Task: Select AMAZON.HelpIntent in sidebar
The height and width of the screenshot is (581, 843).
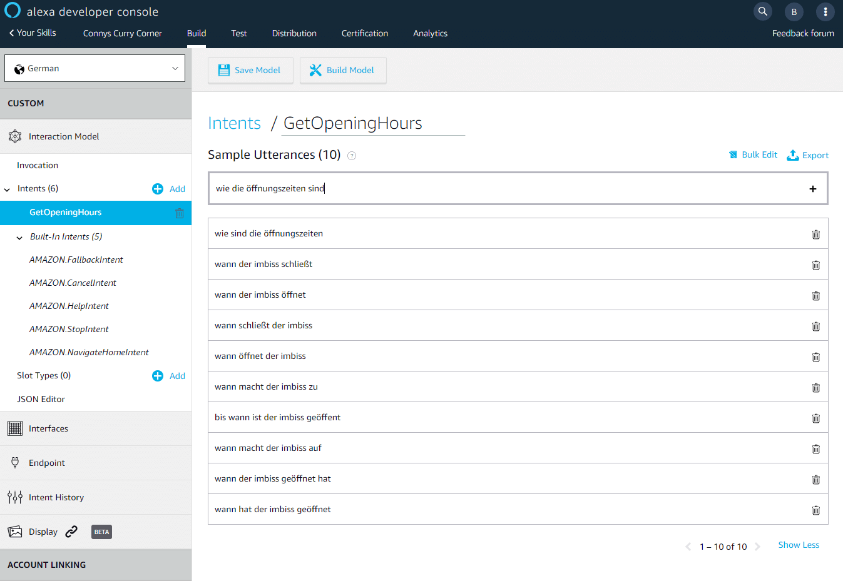Action: [x=69, y=306]
